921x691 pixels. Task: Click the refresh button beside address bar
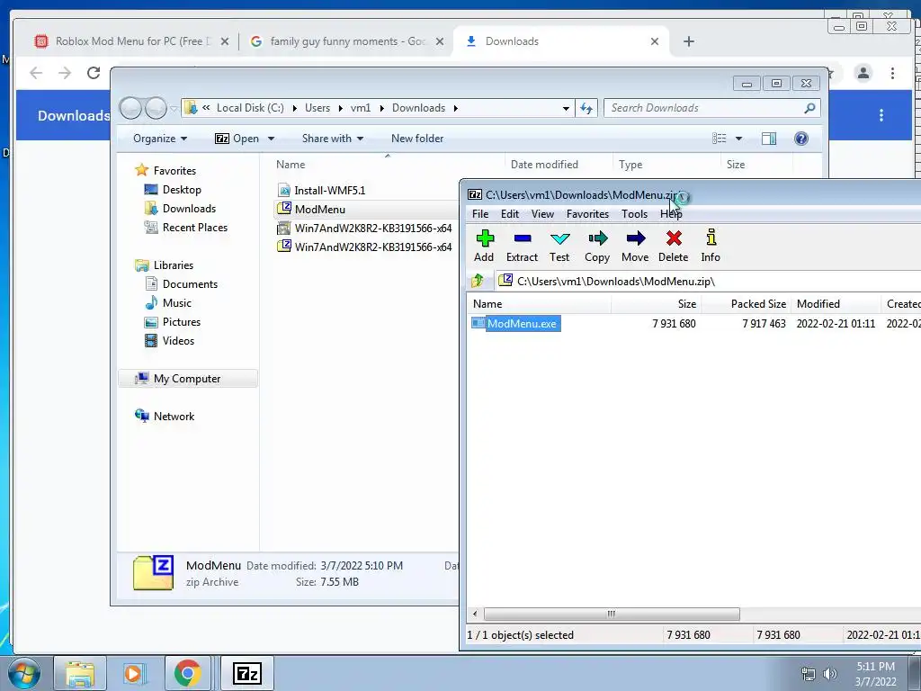click(586, 108)
